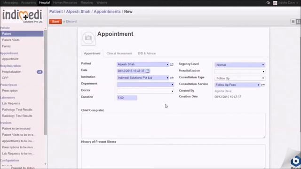Save the new appointment
This screenshot has width=301, height=169.
(55, 22)
